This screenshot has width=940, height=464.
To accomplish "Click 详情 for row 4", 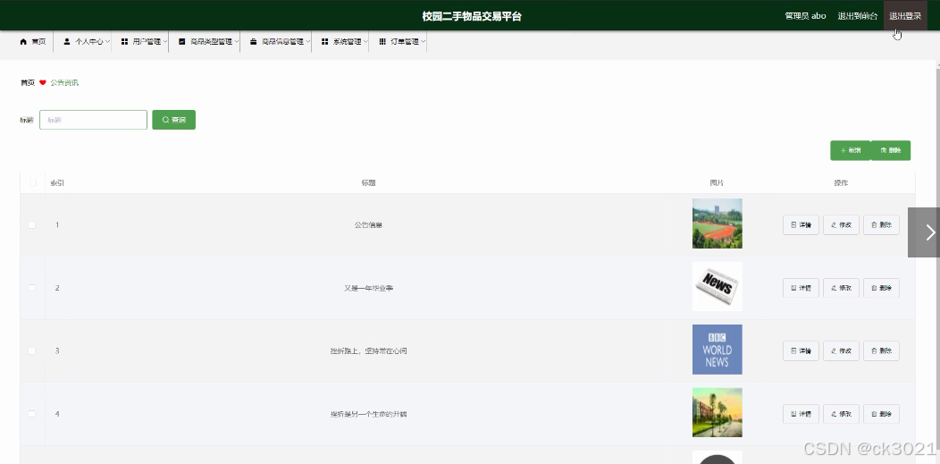I will click(x=801, y=414).
